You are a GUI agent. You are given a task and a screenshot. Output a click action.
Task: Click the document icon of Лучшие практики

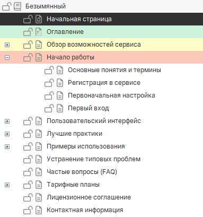tap(39, 134)
